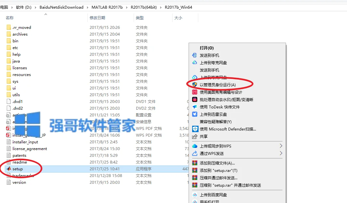Select the licenses folder icon

pyautogui.click(x=9, y=68)
